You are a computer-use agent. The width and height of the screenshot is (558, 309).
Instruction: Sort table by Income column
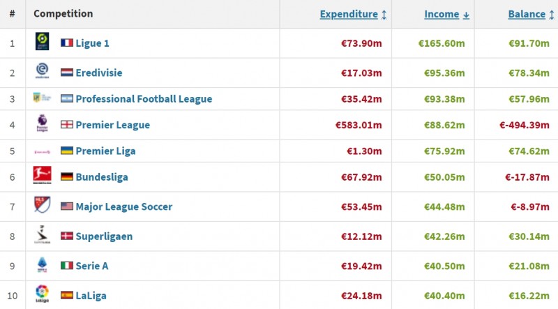pyautogui.click(x=442, y=14)
